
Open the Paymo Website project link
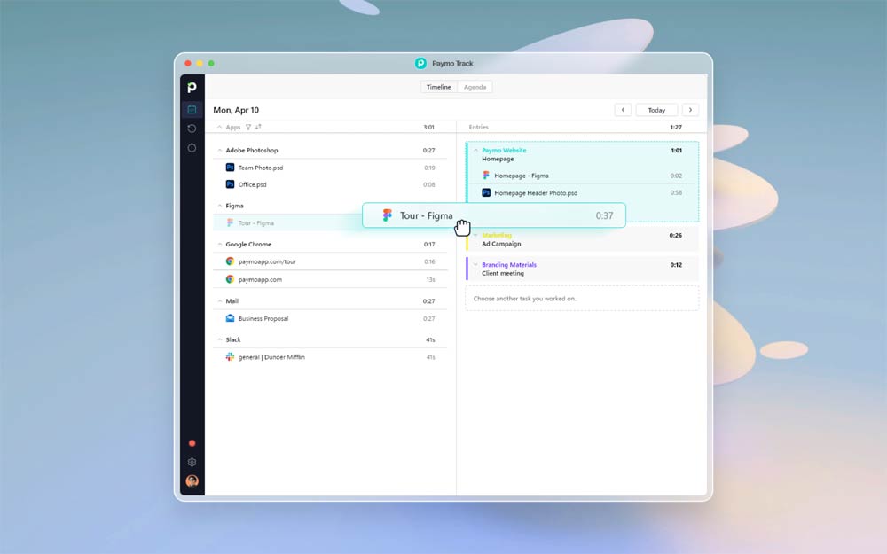(504, 151)
